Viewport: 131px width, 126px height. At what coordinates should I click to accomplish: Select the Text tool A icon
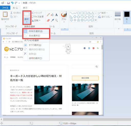click(56, 15)
